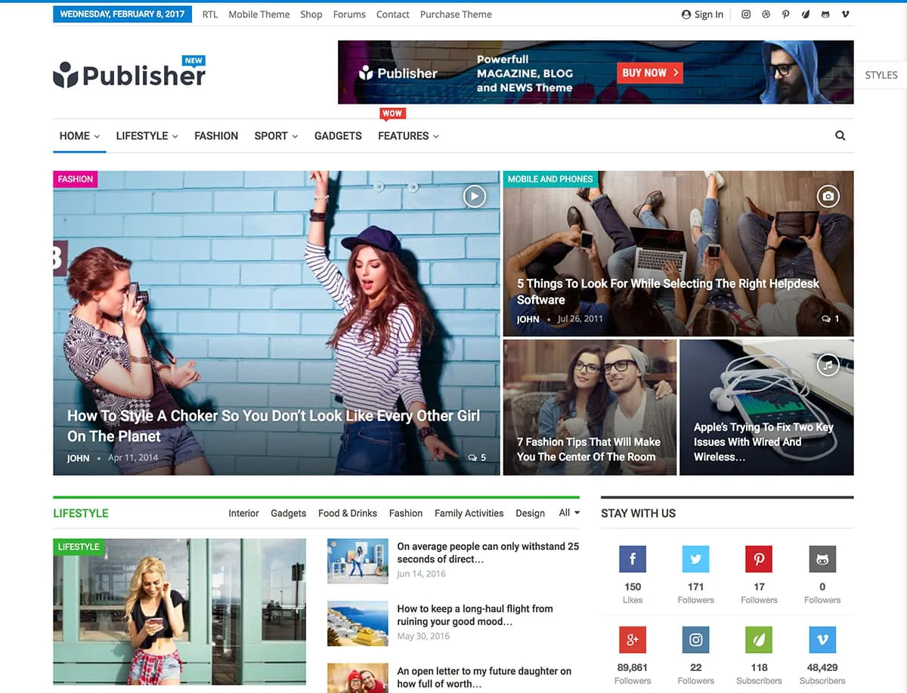
Task: Open the long-haul flight article
Action: [x=475, y=614]
